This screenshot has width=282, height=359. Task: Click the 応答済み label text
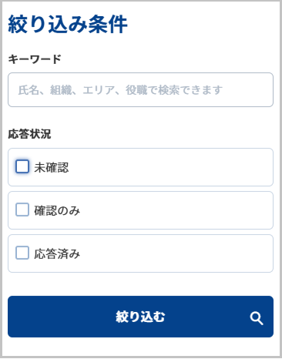(x=57, y=253)
